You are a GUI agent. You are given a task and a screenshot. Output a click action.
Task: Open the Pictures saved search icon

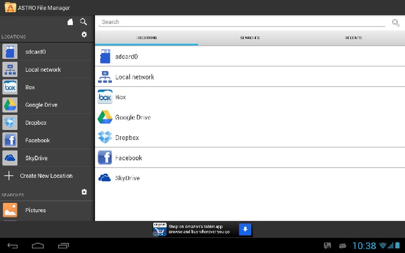(x=10, y=210)
